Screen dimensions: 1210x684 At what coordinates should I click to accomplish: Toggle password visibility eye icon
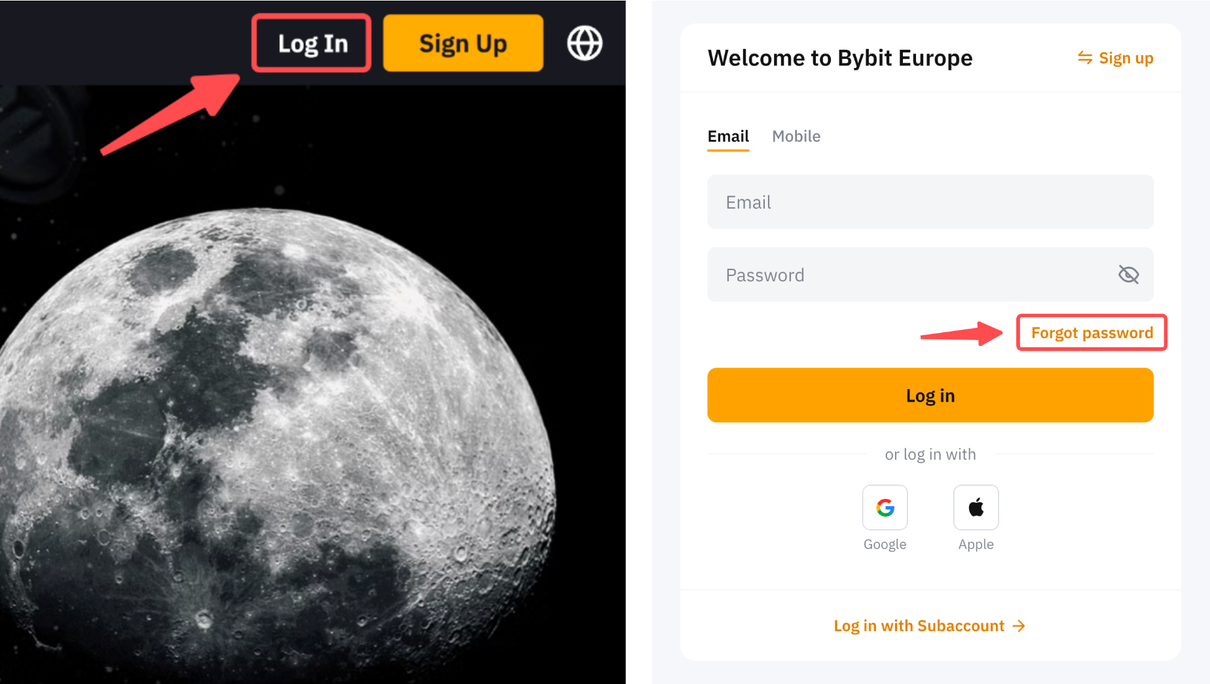click(x=1128, y=275)
